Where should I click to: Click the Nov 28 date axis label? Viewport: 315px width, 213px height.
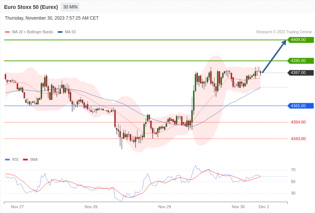coord(91,207)
